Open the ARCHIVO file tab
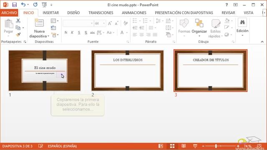This screenshot has height=150, width=267. [x=9, y=13]
